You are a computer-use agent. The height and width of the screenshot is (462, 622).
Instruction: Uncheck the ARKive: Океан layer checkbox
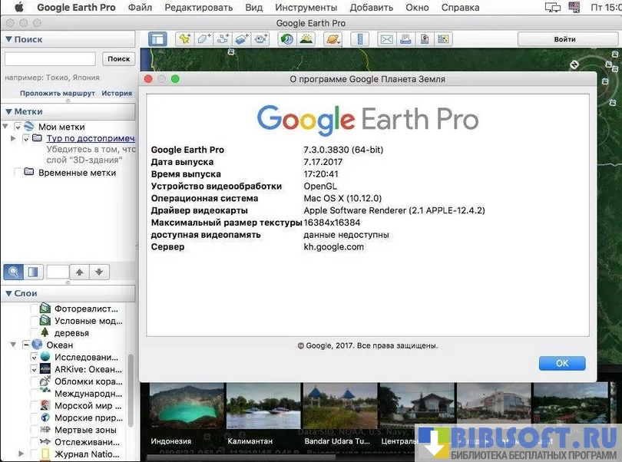[35, 369]
